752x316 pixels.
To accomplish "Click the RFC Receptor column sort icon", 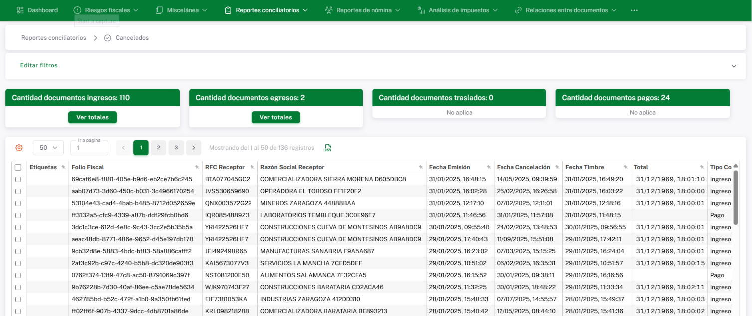I will (252, 167).
